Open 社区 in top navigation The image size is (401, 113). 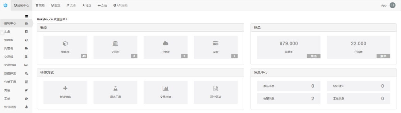click(x=86, y=6)
